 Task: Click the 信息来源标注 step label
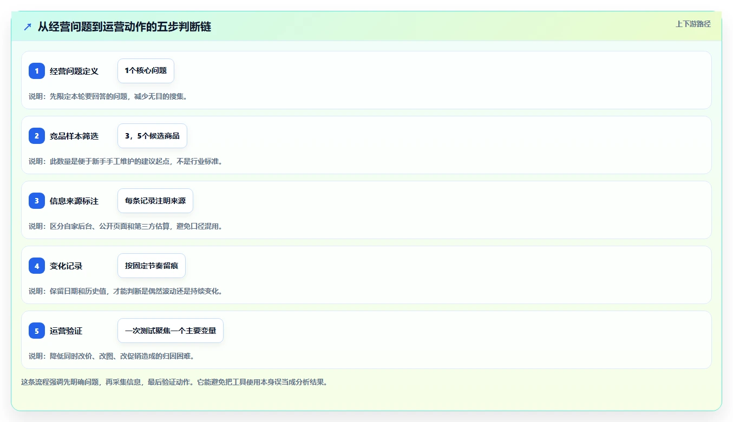pos(74,201)
